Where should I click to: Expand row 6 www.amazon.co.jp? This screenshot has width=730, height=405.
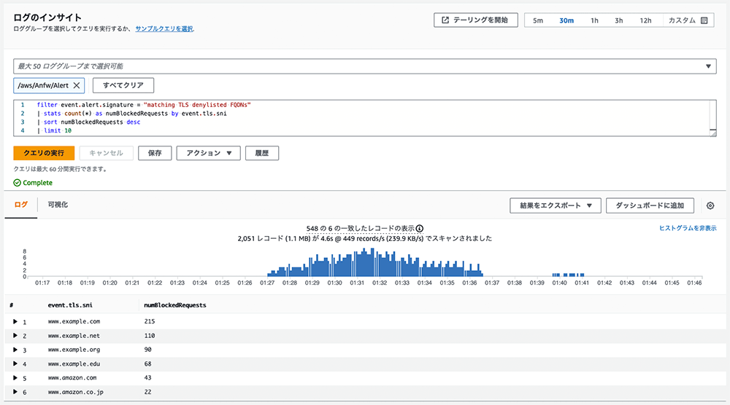click(x=15, y=392)
